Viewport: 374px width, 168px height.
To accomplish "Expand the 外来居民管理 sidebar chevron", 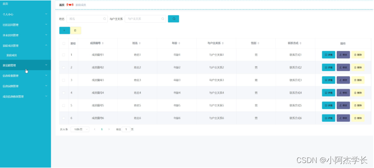I will (x=46, y=35).
